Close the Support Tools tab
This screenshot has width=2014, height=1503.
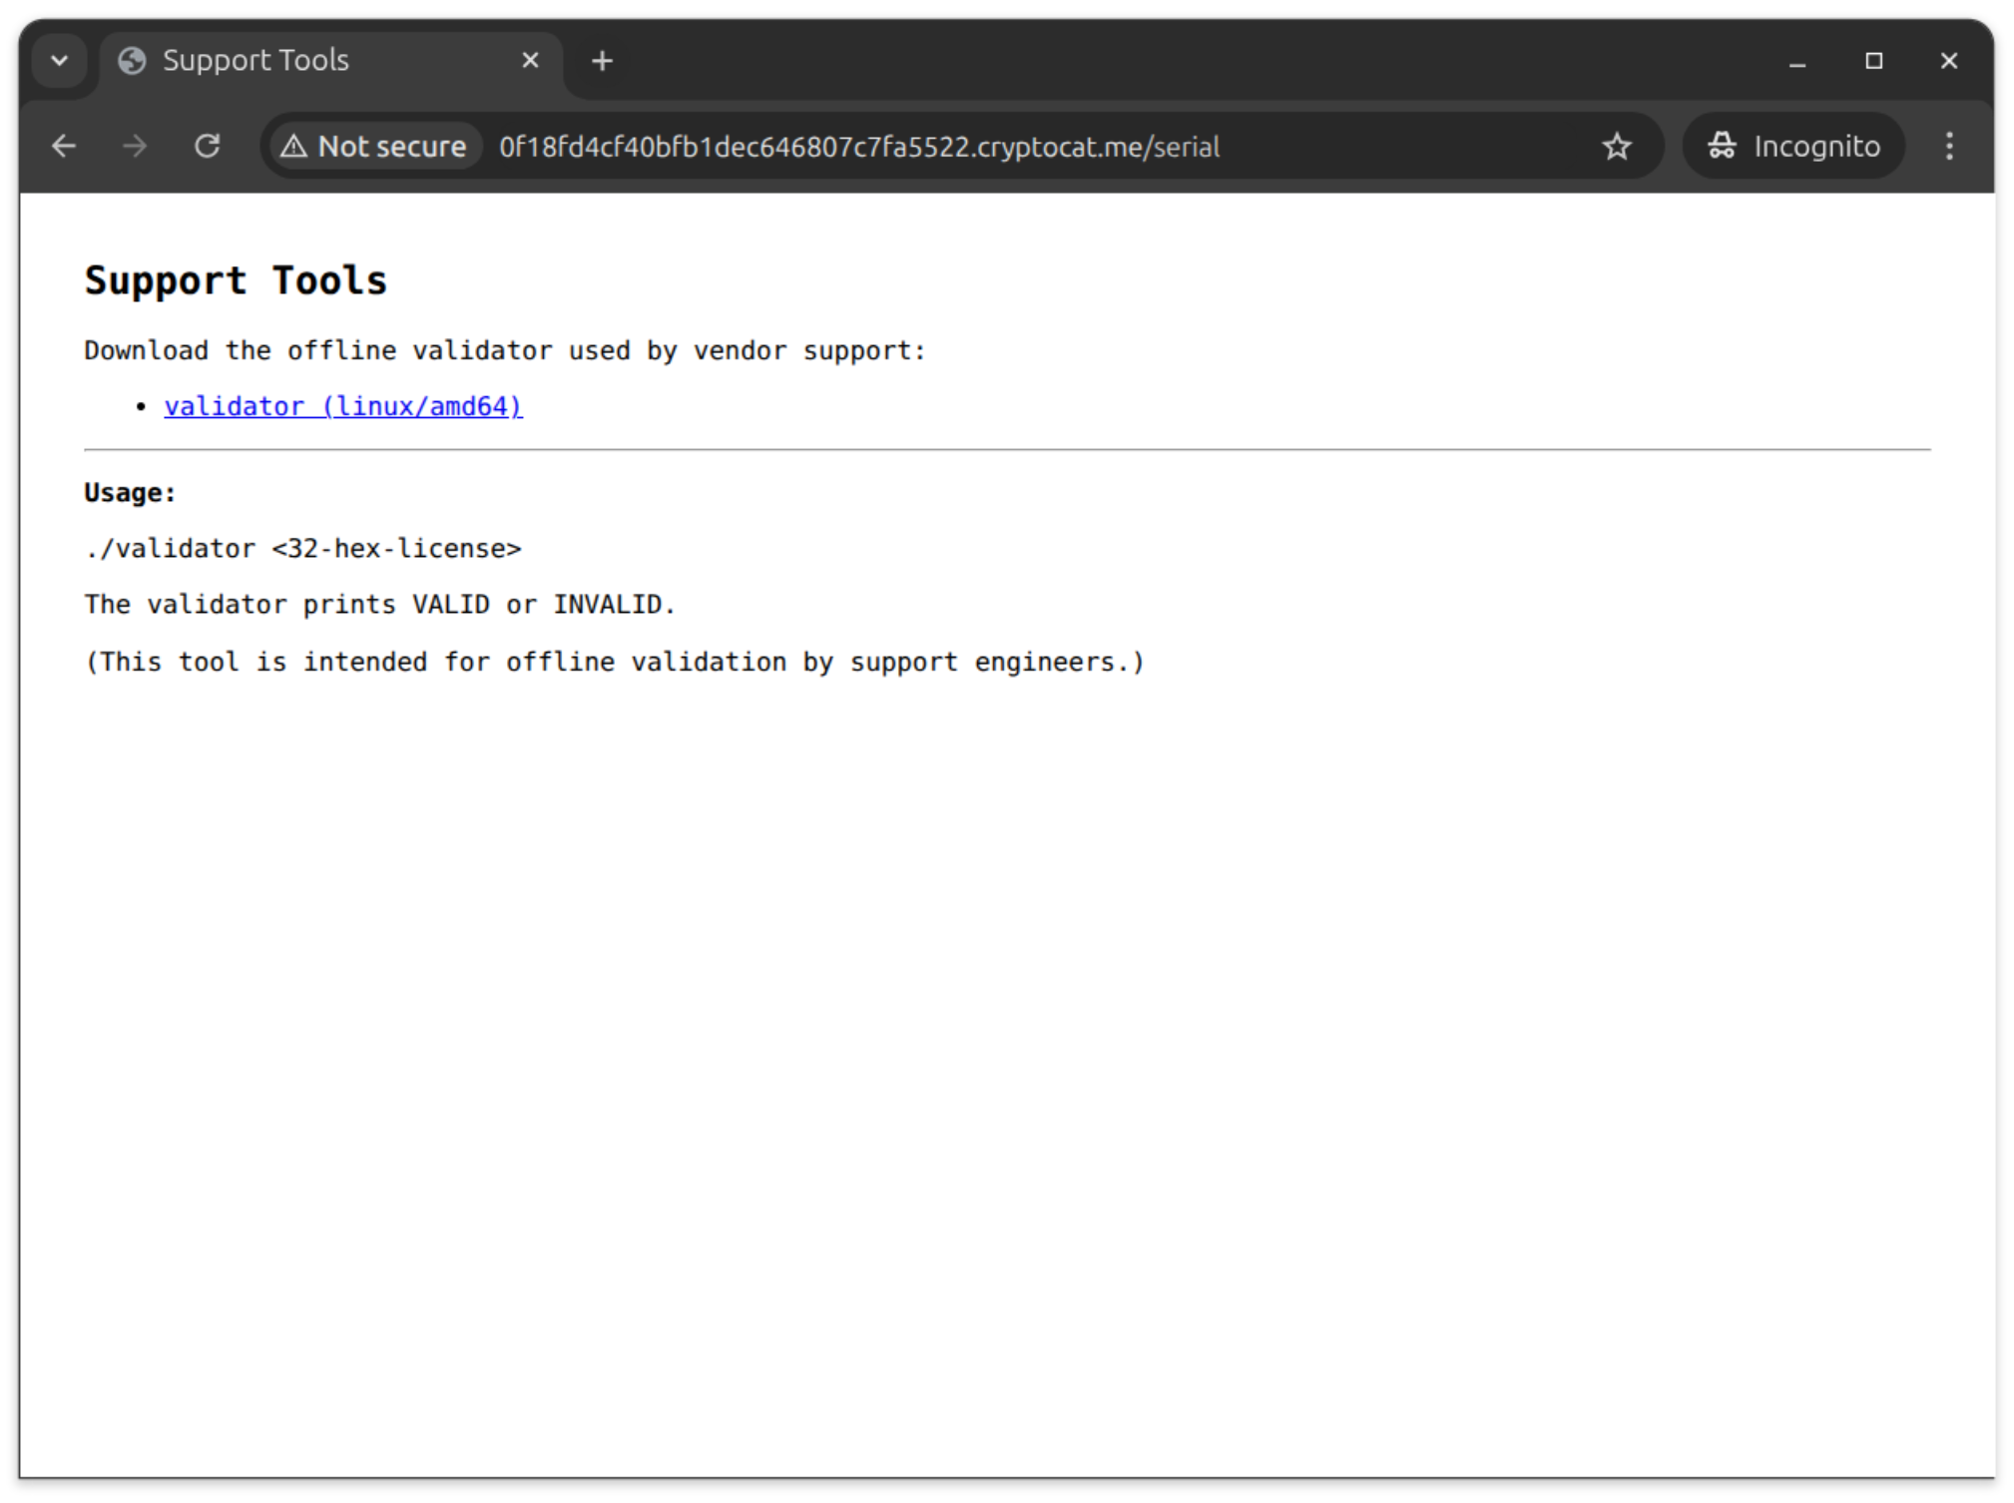point(530,61)
